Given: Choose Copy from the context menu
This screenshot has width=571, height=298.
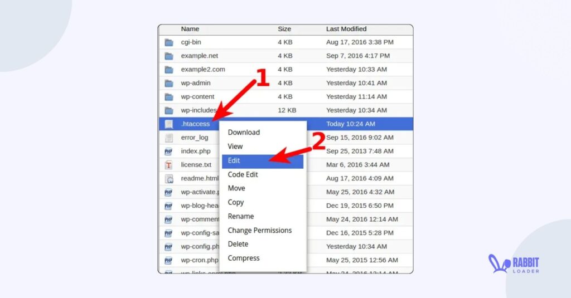Looking at the screenshot, I should pos(236,202).
